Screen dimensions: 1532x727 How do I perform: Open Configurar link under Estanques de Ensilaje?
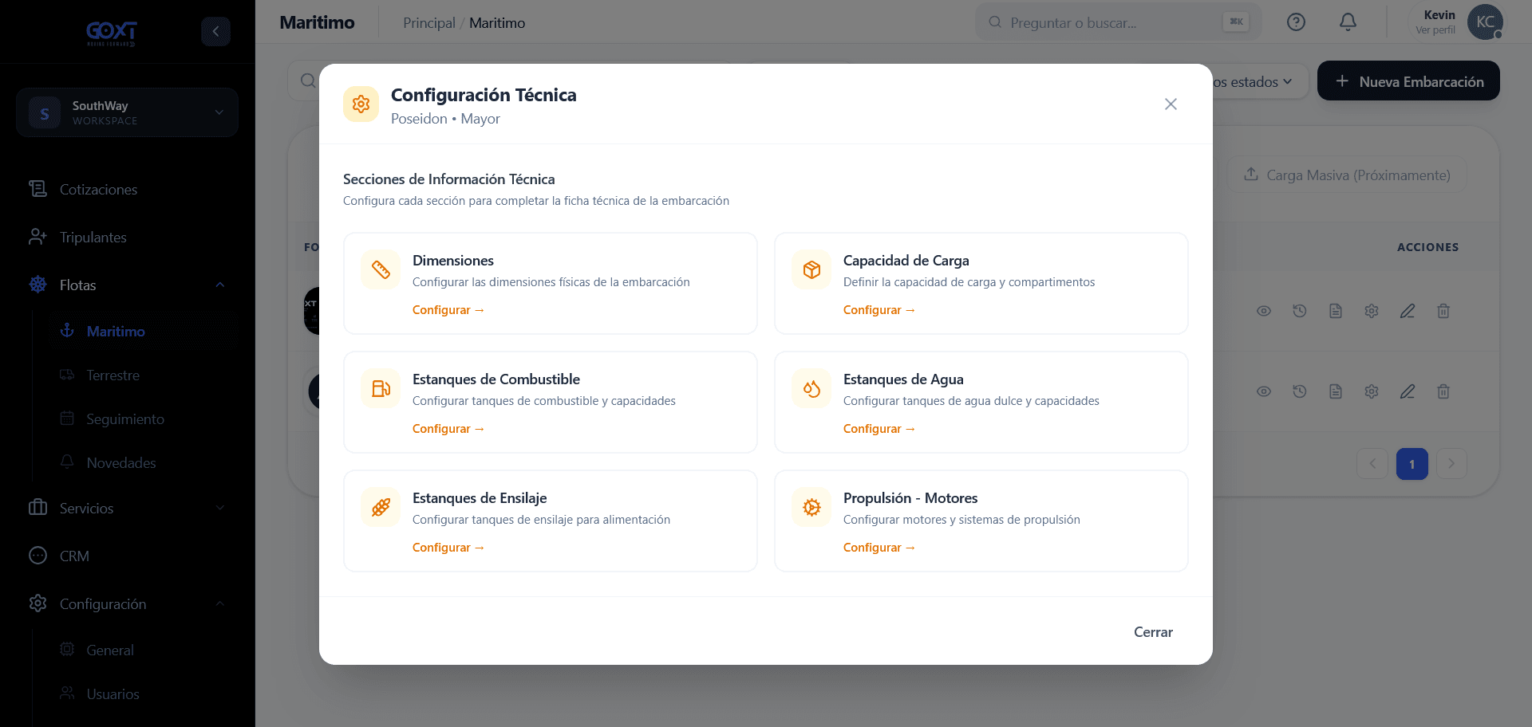point(448,548)
